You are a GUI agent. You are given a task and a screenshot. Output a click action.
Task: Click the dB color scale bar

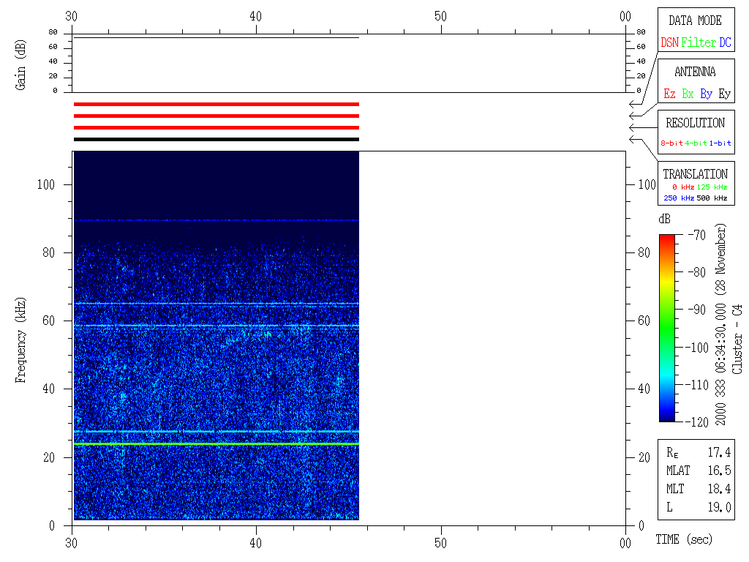click(x=666, y=328)
